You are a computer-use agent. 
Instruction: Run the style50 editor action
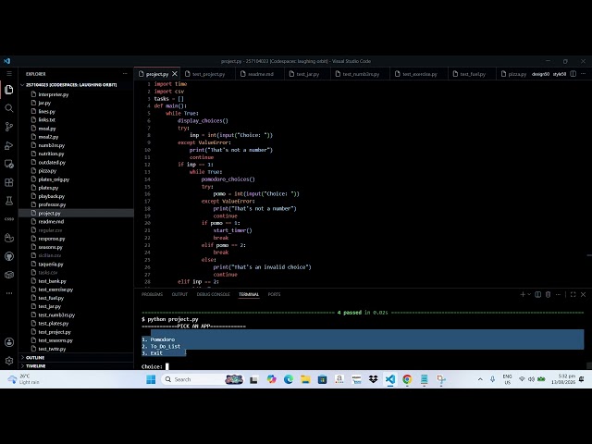560,74
